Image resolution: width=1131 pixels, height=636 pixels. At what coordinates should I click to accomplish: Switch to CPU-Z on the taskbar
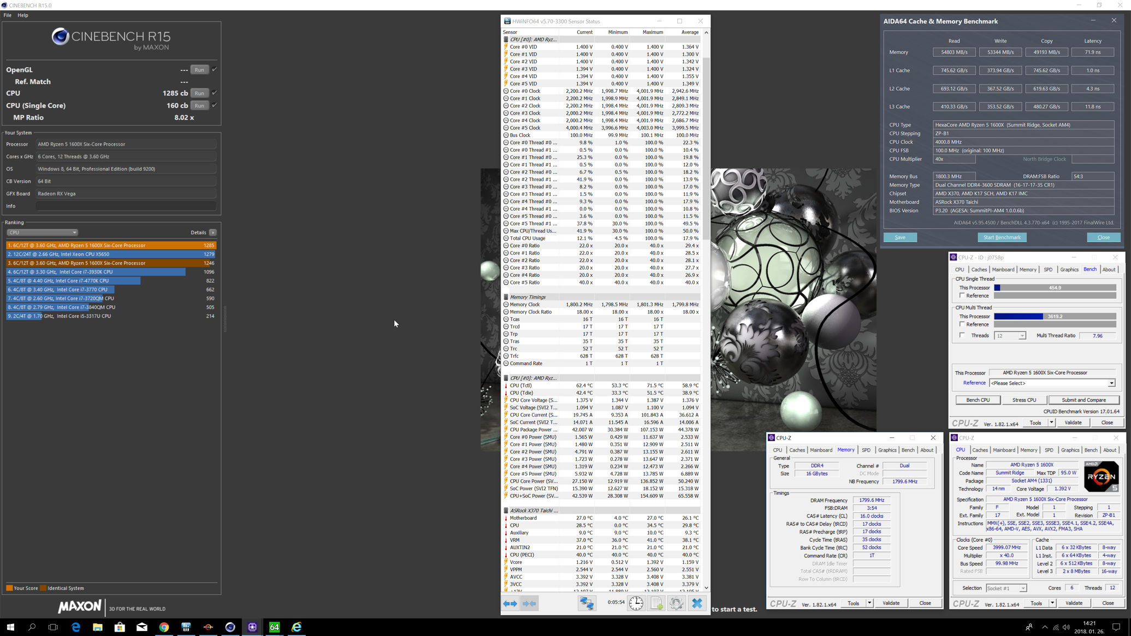(x=252, y=627)
